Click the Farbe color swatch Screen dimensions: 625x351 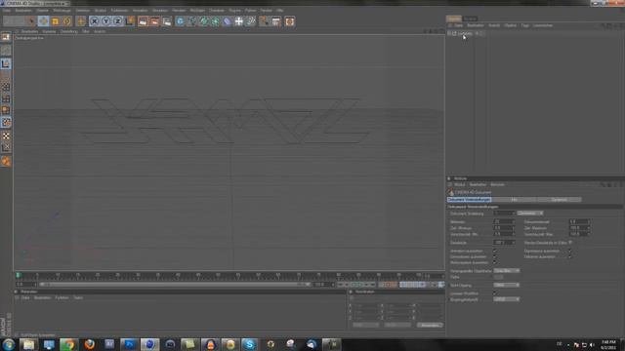coord(498,277)
